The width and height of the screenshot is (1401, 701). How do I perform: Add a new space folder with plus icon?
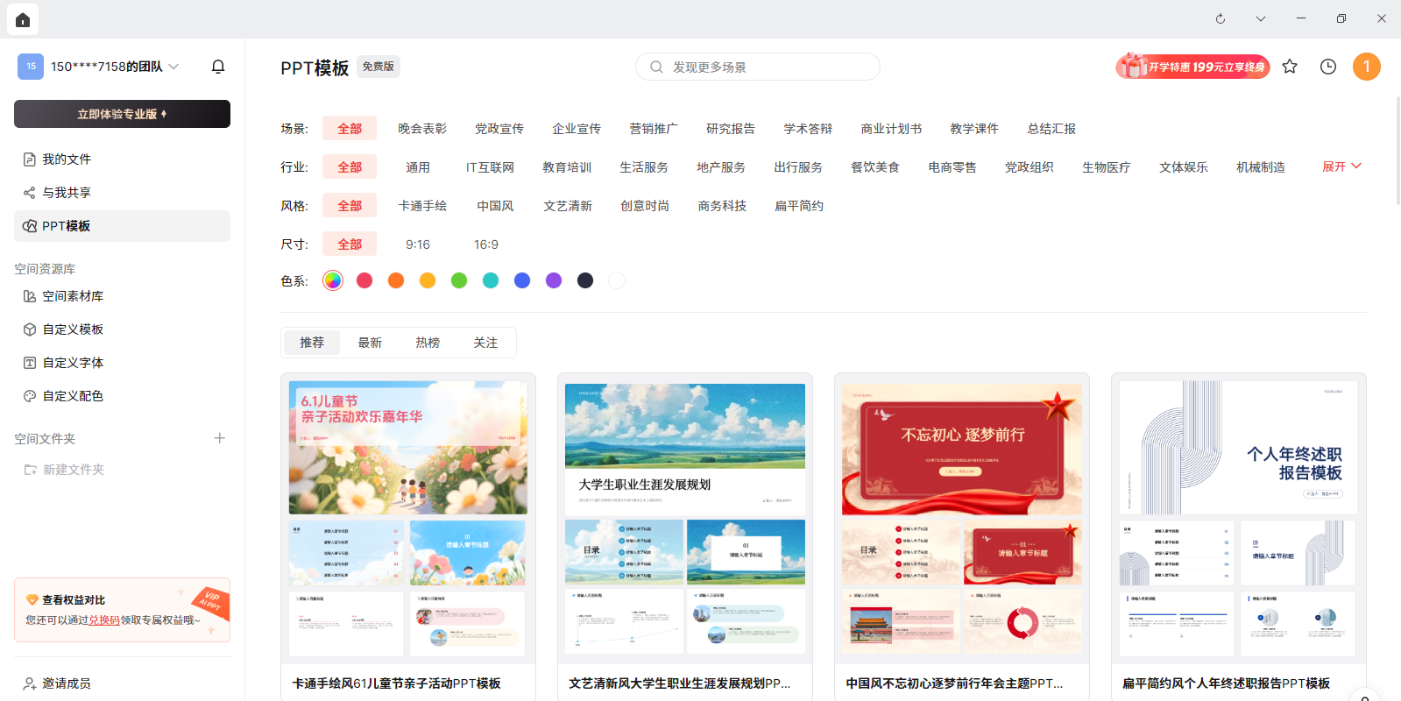[x=220, y=438]
